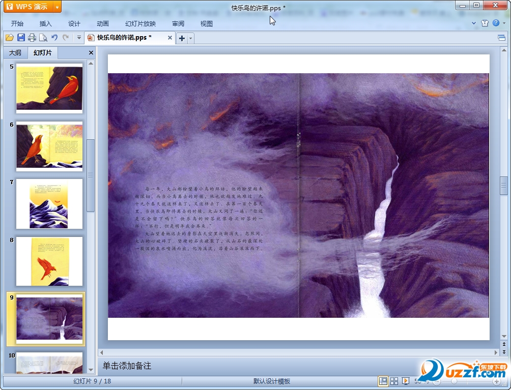Select slide 6 thumbnail

click(49, 146)
